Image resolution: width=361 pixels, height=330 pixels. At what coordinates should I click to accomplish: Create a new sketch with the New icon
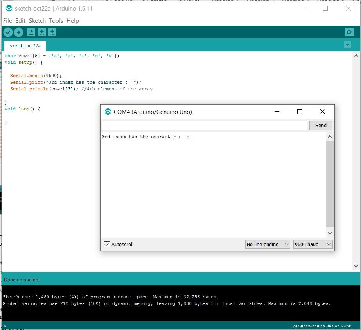31,32
